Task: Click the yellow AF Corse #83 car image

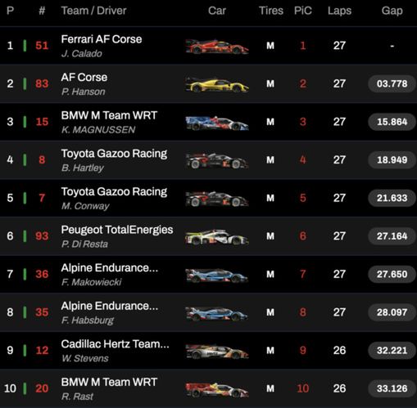Action: pos(217,84)
